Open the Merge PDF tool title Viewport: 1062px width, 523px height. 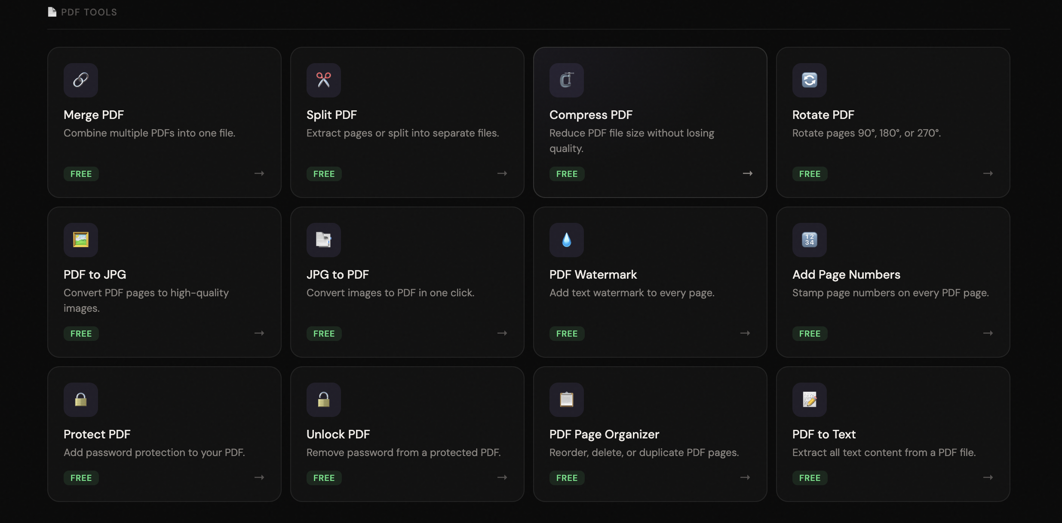[94, 115]
